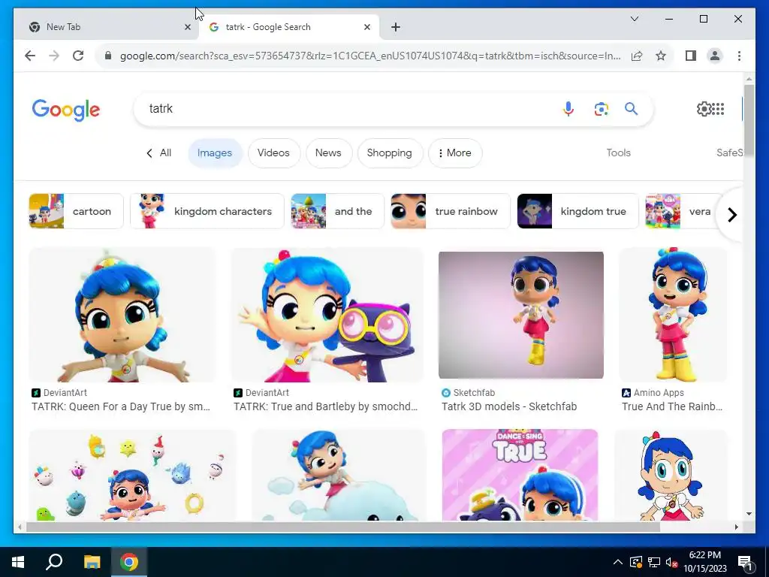Open the Chrome three-dot menu

click(x=739, y=56)
